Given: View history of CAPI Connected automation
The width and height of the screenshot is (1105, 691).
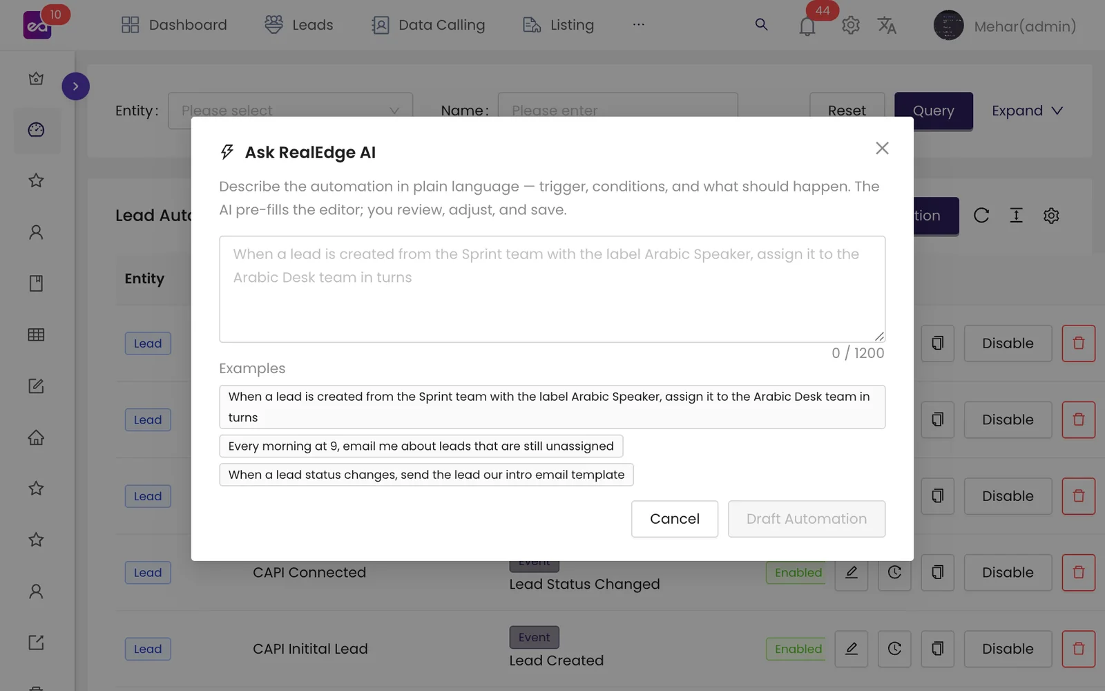Looking at the screenshot, I should (x=894, y=572).
